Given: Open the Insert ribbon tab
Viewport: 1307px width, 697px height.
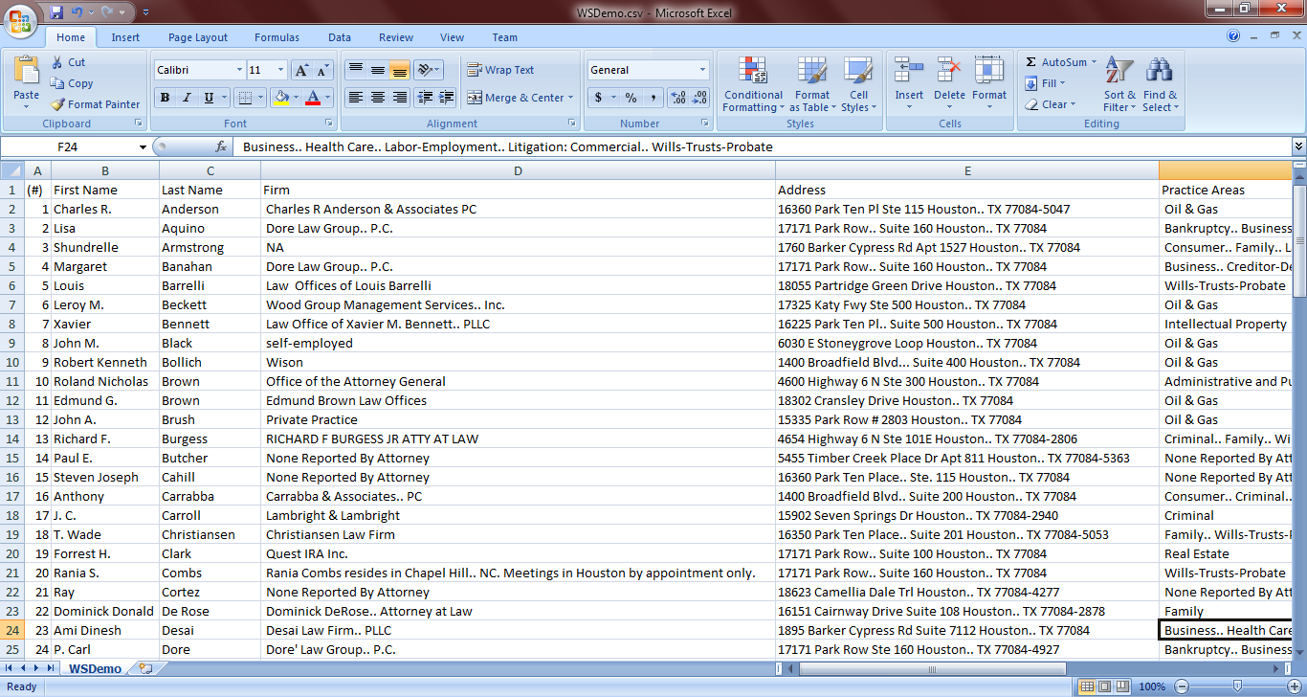Looking at the screenshot, I should 125,37.
